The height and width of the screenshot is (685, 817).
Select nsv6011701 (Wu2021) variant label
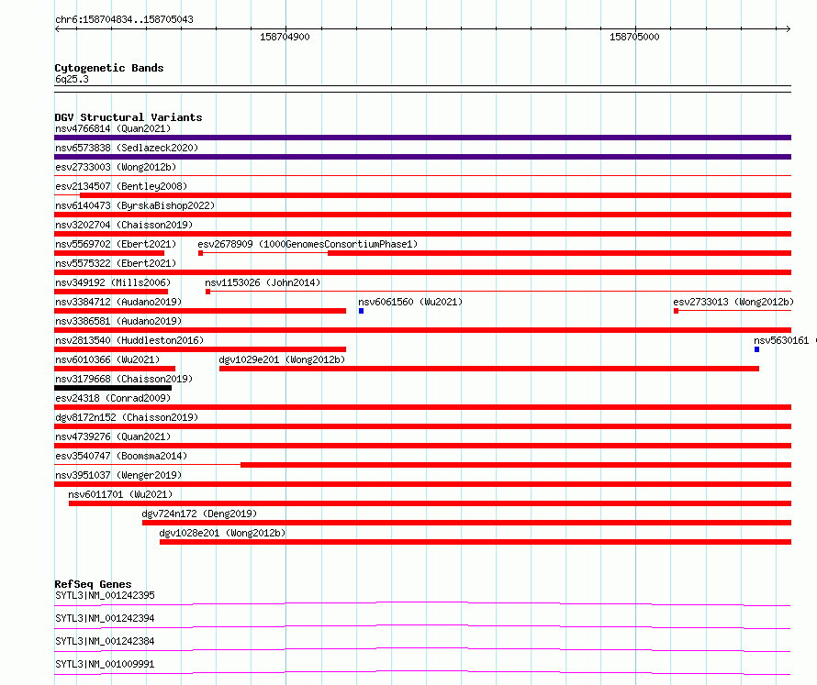point(120,494)
